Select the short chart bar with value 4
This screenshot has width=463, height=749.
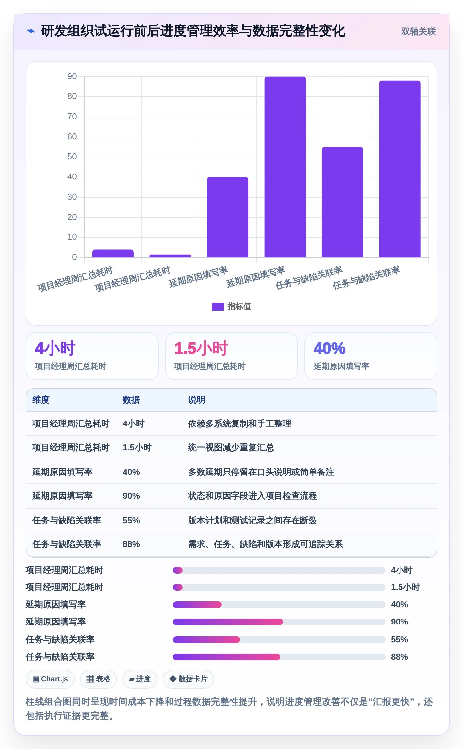pyautogui.click(x=113, y=253)
